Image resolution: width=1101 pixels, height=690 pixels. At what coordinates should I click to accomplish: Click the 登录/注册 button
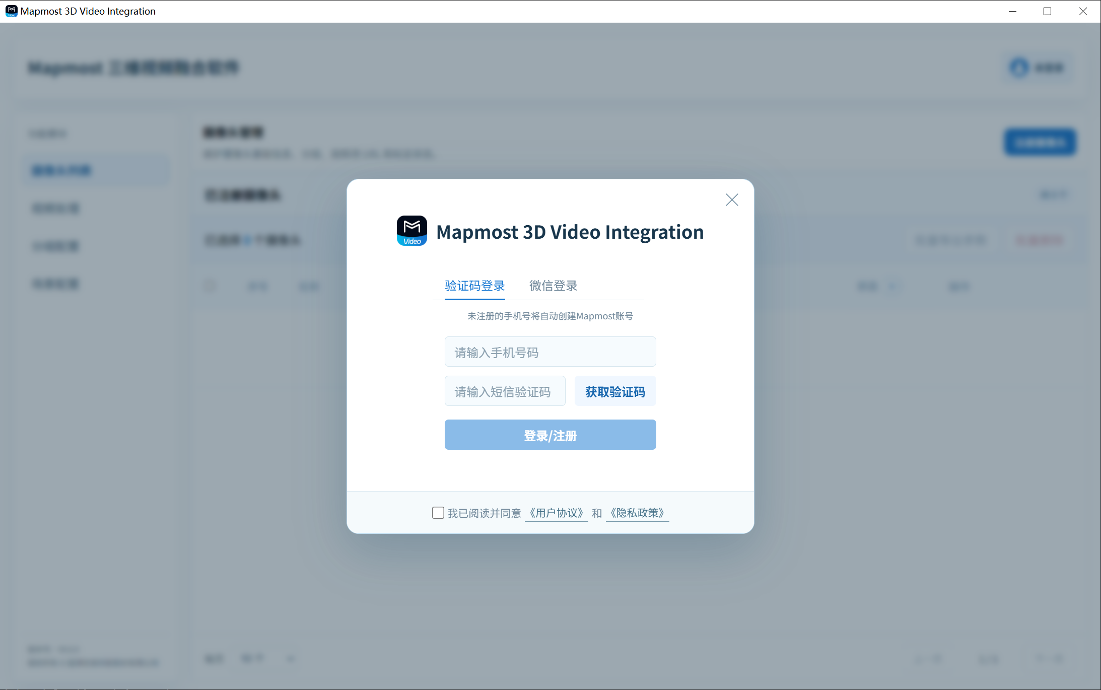pos(550,435)
